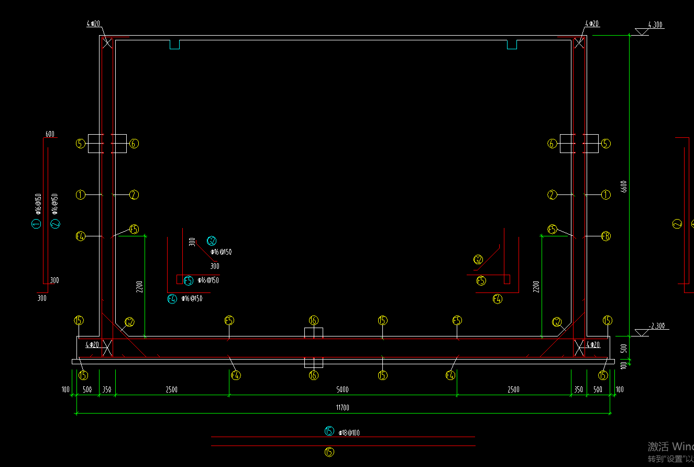
Task: Select the right 2500 span dimension
Action: [x=514, y=389]
